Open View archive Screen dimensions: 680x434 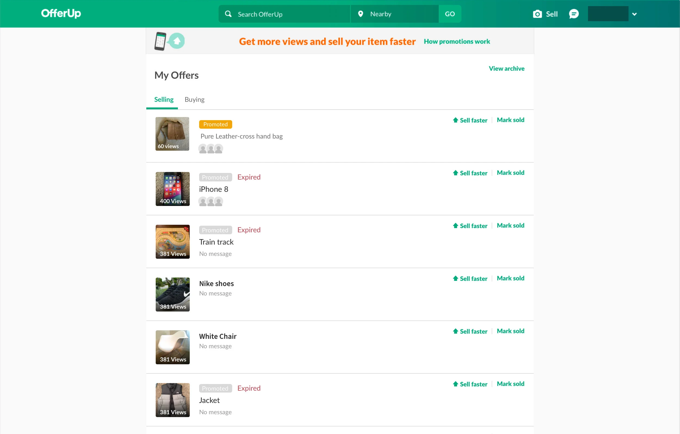507,68
